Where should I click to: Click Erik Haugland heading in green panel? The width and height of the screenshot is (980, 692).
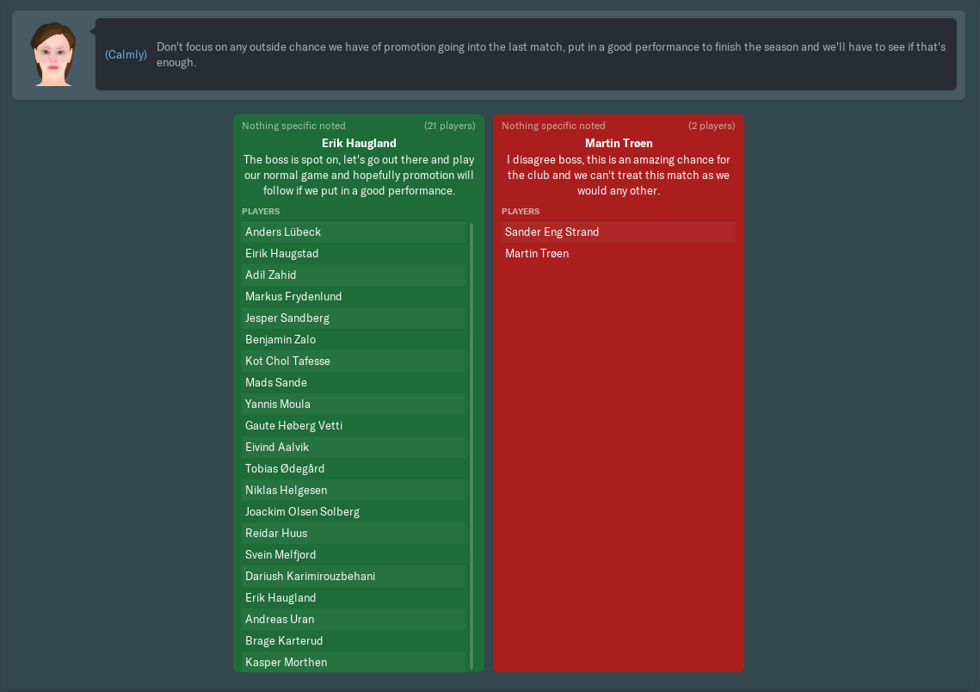pyautogui.click(x=359, y=144)
